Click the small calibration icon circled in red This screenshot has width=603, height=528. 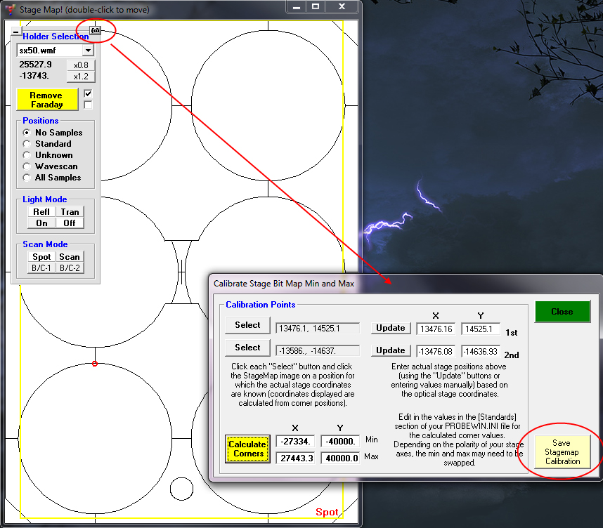tap(96, 30)
